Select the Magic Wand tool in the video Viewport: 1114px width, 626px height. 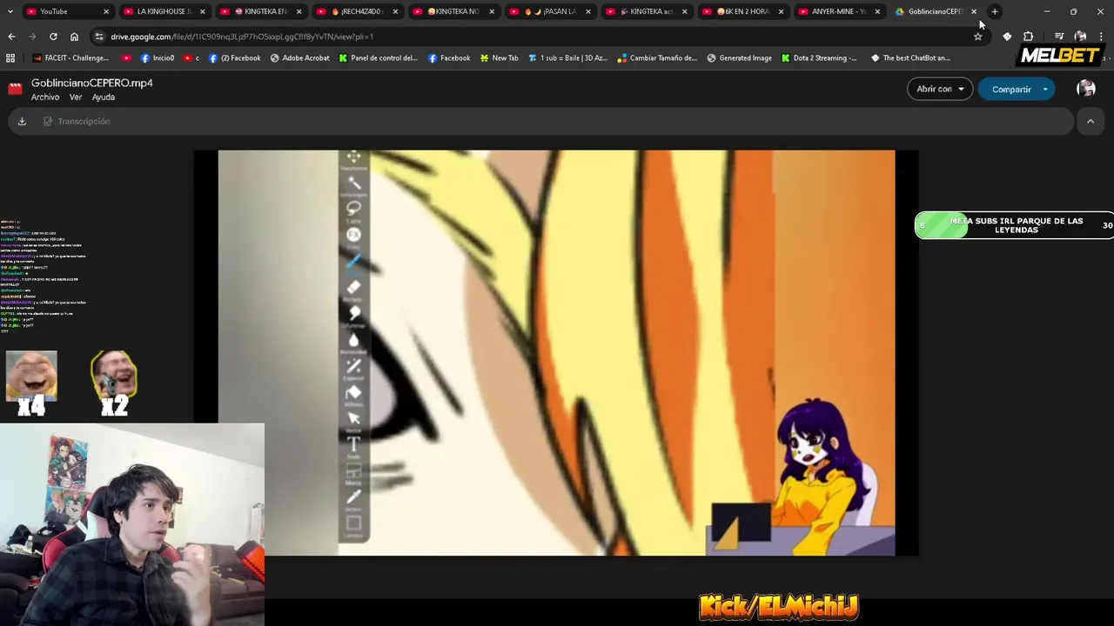tap(353, 184)
